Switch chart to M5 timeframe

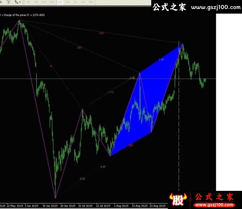pyautogui.click(x=36, y=2)
